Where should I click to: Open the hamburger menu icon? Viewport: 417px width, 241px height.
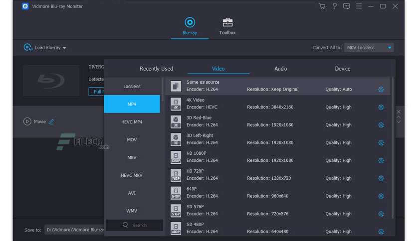(359, 6)
